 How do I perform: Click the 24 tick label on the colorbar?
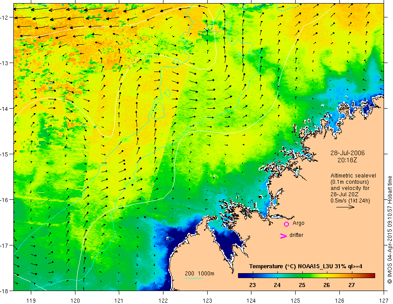click(277, 285)
